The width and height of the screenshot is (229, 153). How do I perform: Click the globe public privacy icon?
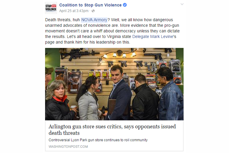tap(93, 11)
